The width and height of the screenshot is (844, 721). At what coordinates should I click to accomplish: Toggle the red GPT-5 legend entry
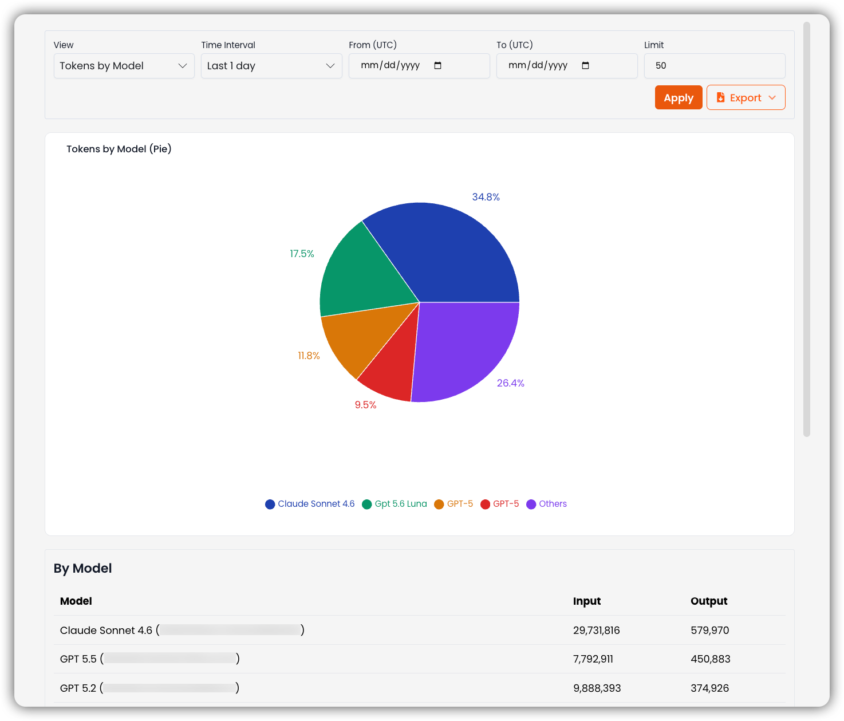[x=500, y=504]
